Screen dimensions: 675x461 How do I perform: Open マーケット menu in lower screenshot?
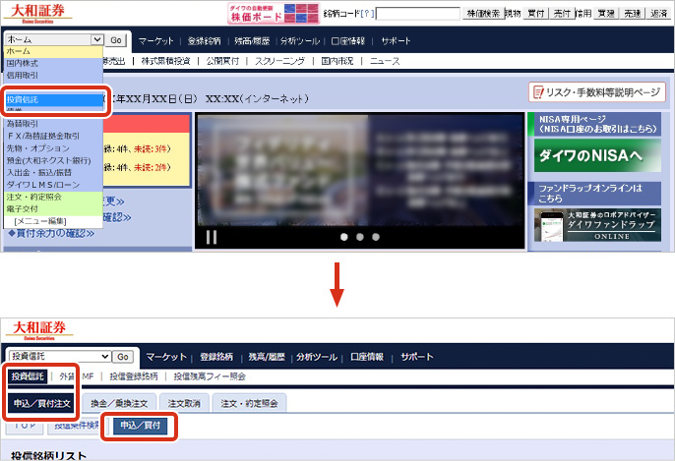click(x=166, y=357)
